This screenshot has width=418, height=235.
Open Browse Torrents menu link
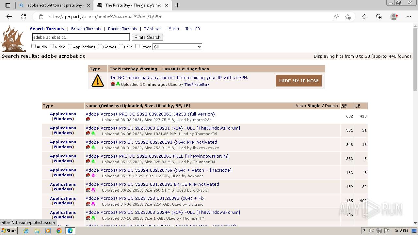tap(86, 29)
